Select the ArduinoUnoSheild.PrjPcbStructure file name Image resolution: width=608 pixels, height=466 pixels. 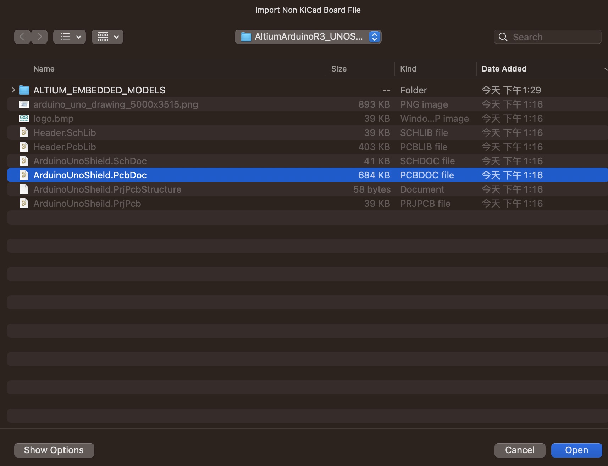(x=107, y=189)
